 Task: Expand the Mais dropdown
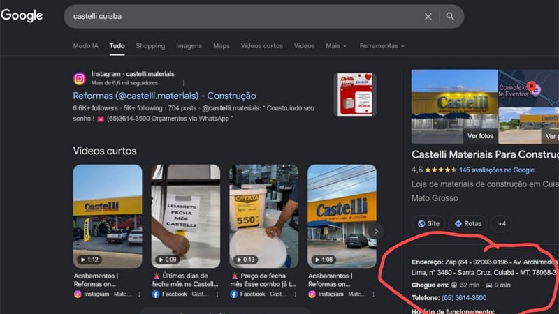pyautogui.click(x=336, y=45)
